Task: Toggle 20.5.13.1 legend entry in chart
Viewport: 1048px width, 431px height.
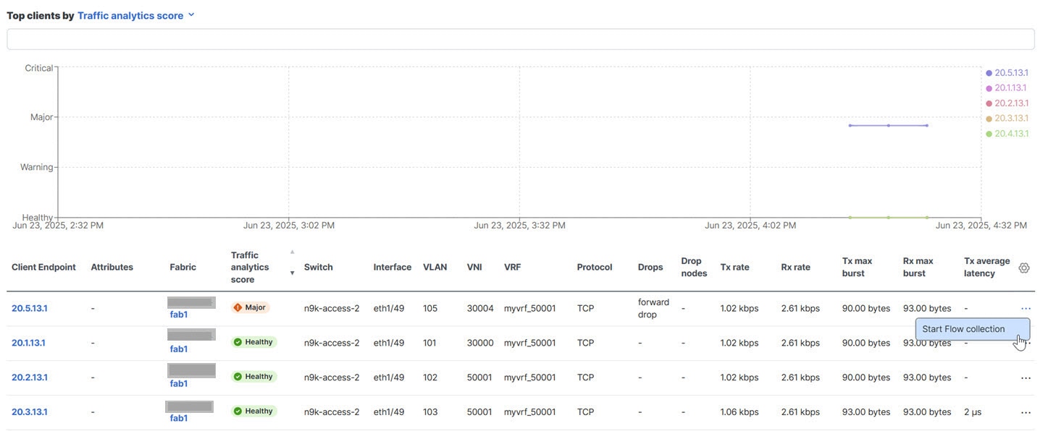Action: [x=1007, y=73]
